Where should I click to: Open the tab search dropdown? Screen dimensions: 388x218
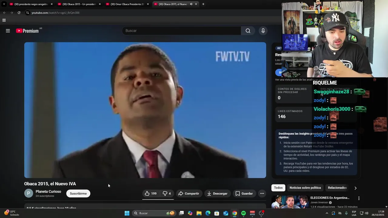coord(4,4)
